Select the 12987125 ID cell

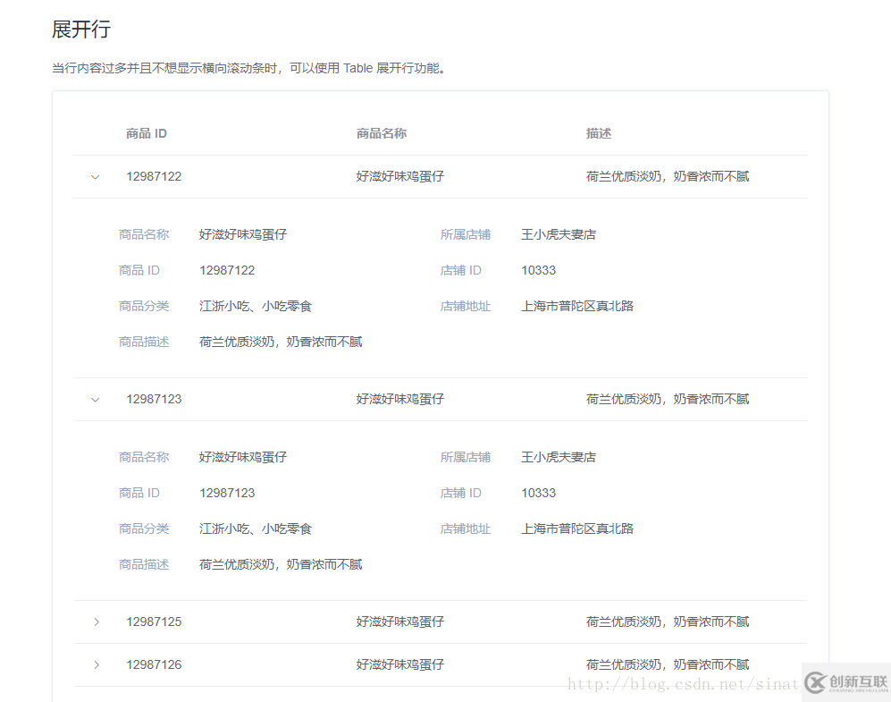click(x=154, y=622)
